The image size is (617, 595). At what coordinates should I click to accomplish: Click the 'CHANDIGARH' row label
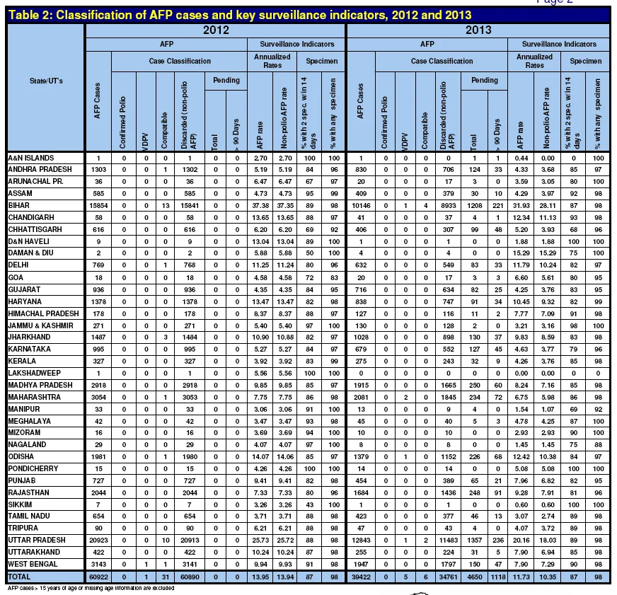[x=31, y=217]
